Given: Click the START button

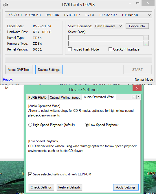Looking at the screenshot, I should [x=137, y=70].
